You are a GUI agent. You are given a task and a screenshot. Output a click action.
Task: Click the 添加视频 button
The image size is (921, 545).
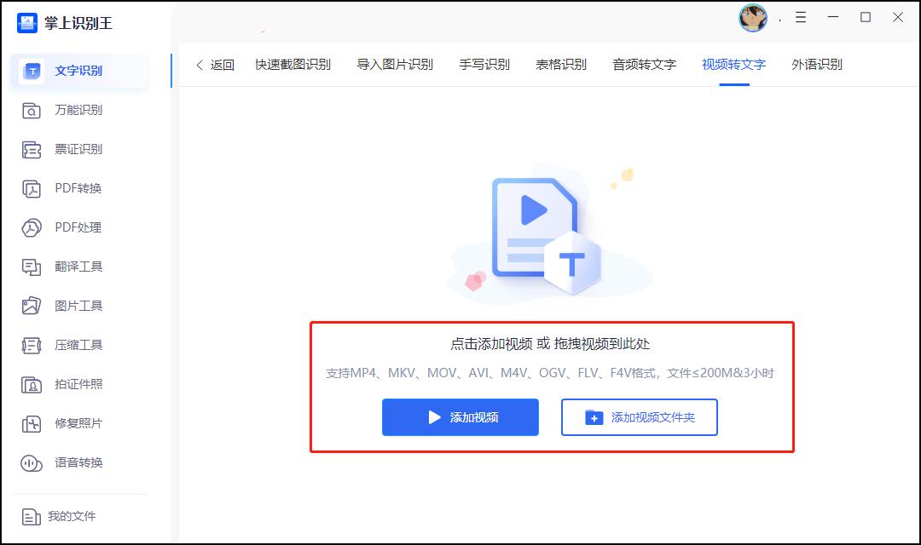(x=460, y=417)
